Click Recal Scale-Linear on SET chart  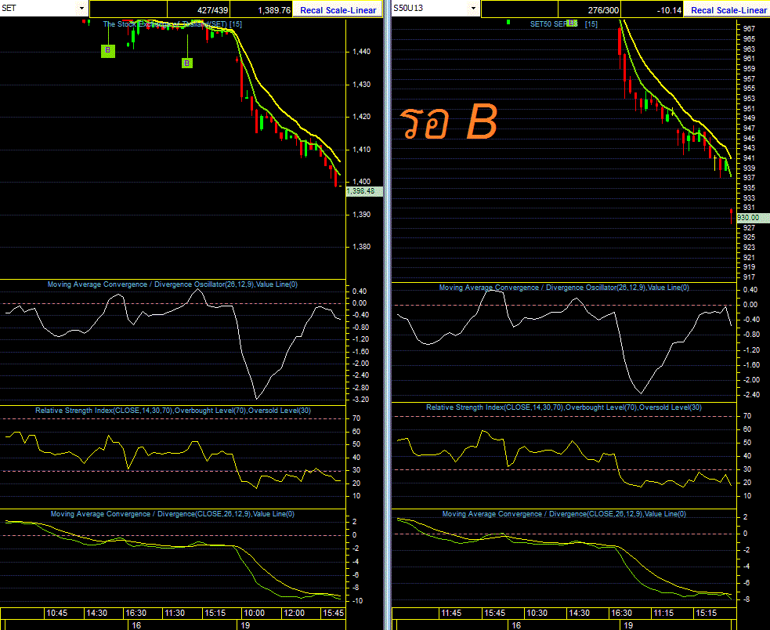[338, 10]
